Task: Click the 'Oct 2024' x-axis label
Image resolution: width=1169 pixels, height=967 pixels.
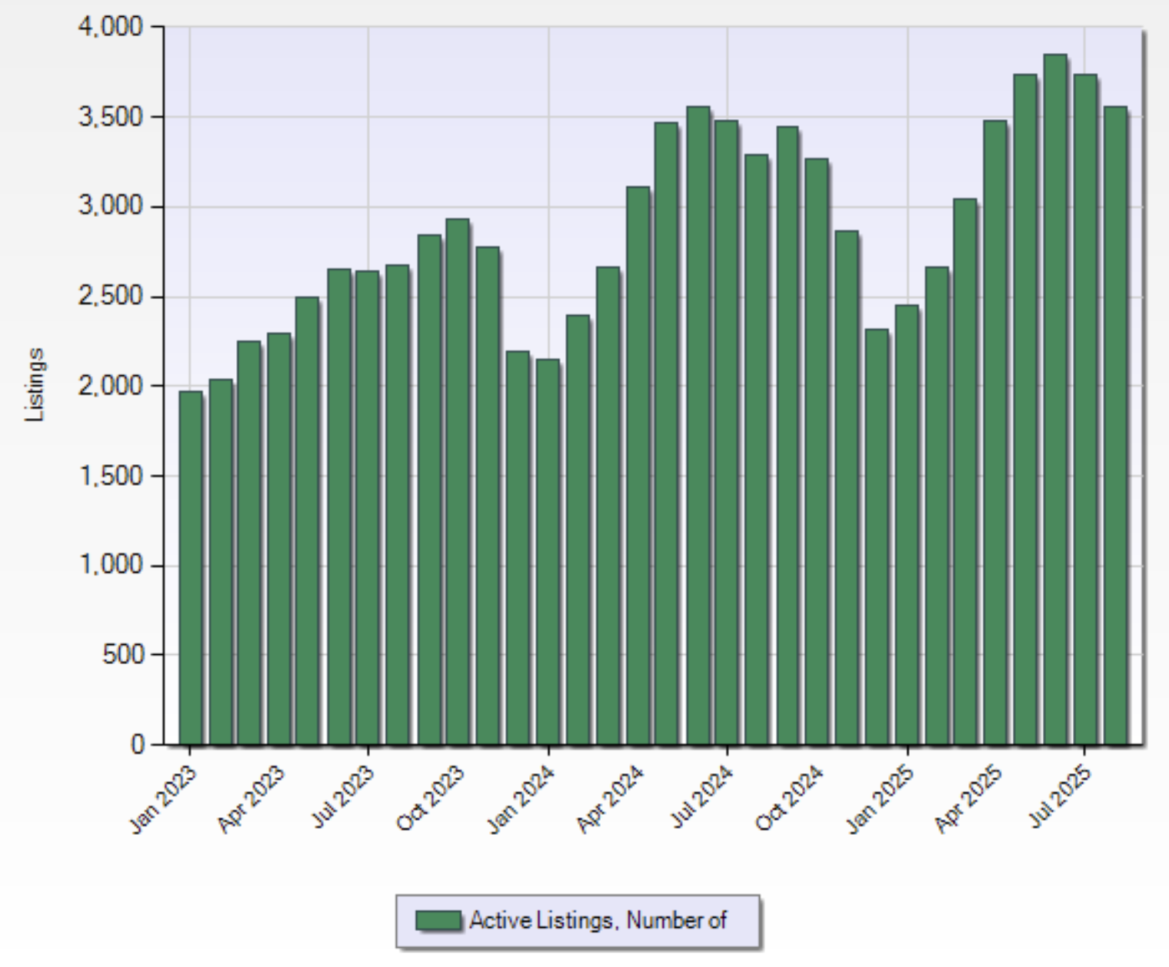Action: pyautogui.click(x=791, y=799)
